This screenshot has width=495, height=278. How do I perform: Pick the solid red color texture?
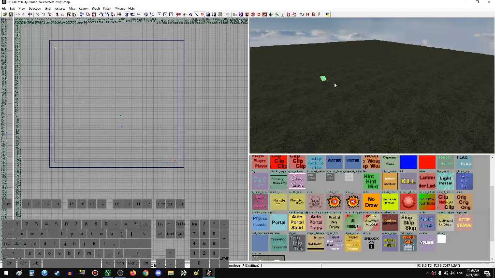(x=427, y=162)
